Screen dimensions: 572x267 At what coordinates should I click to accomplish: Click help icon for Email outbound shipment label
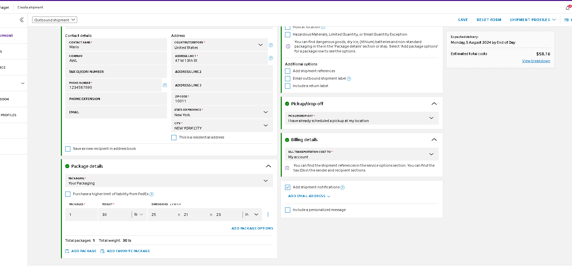pyautogui.click(x=349, y=79)
